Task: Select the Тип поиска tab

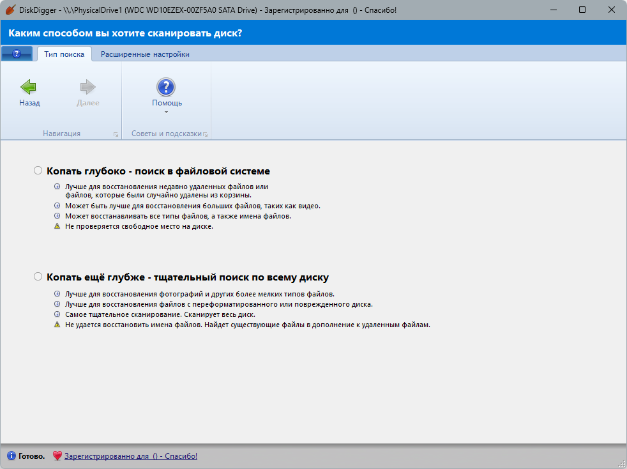Action: [x=64, y=54]
